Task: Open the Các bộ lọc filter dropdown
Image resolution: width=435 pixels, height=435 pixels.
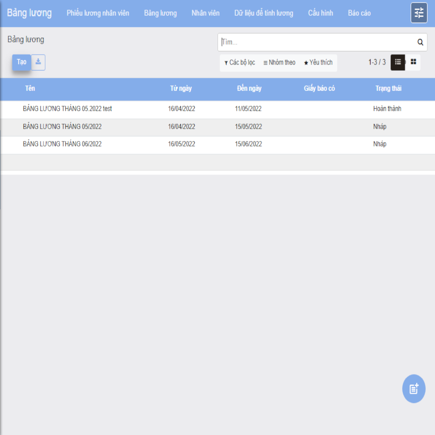Action: 240,62
